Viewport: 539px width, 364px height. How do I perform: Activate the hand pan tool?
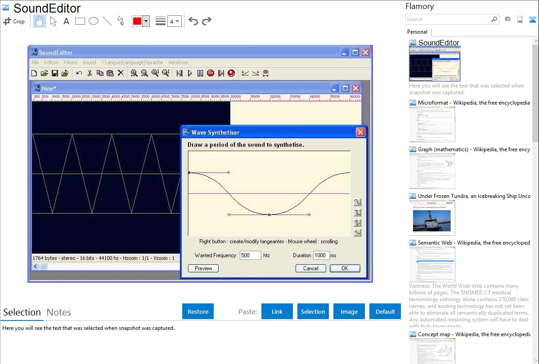[40, 21]
